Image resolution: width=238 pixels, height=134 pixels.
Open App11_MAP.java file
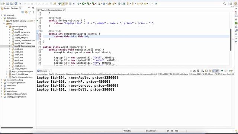(x=22, y=35)
